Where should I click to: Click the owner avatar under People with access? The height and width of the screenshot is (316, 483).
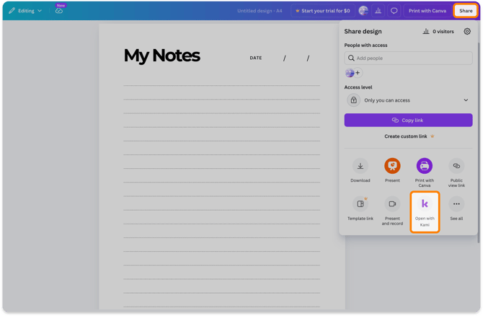[350, 73]
